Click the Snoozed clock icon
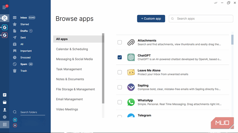The image size is (238, 133). pyautogui.click(x=15, y=57)
